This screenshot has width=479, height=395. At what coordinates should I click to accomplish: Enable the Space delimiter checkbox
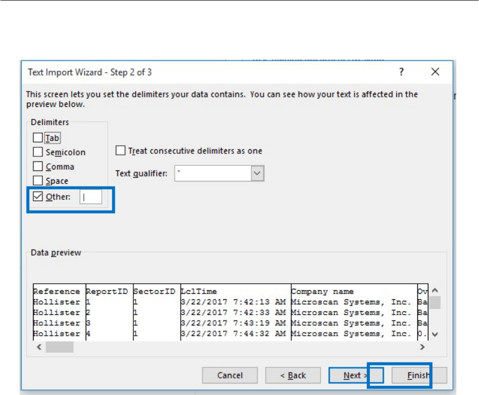[38, 180]
